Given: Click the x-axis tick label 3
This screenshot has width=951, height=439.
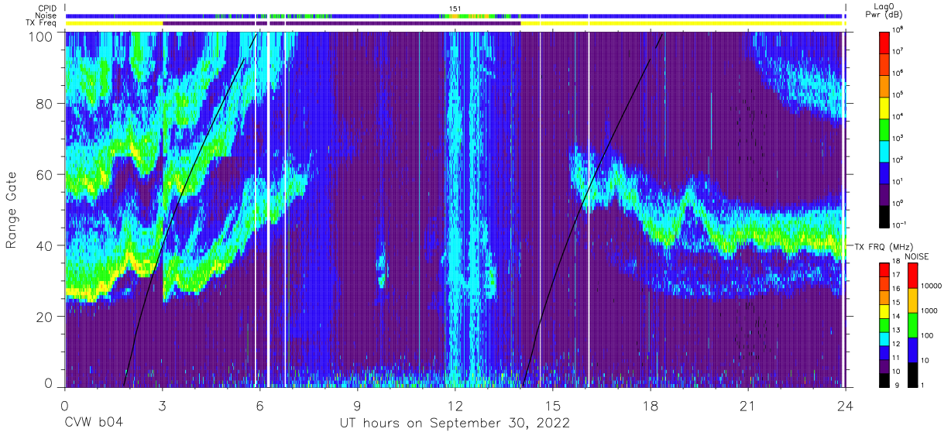Looking at the screenshot, I should click(x=163, y=405).
